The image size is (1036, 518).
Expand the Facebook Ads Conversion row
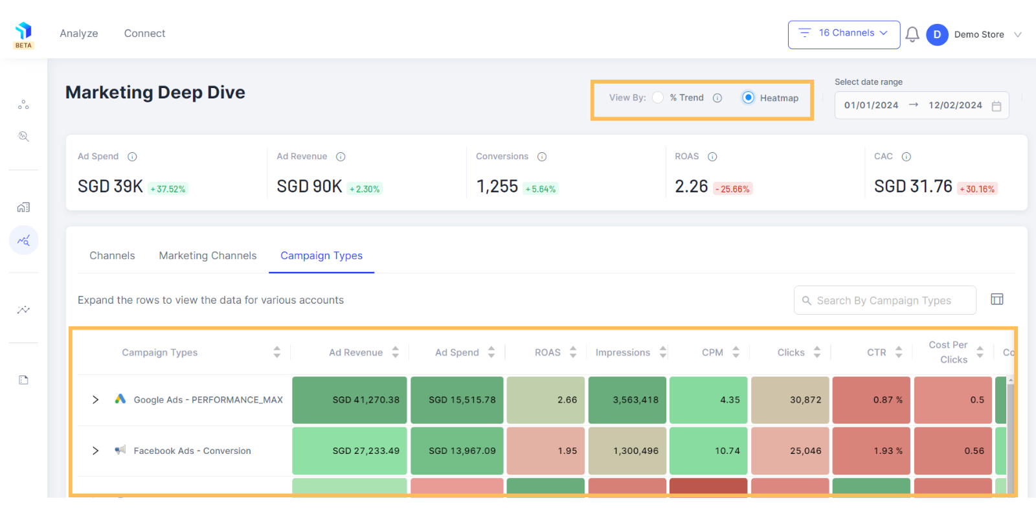tap(95, 451)
